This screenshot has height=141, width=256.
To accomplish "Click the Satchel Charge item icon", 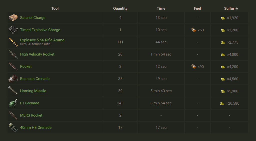I will pos(13,18).
